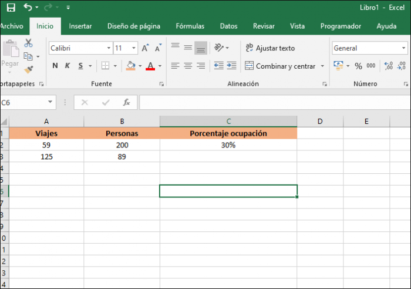411x289 pixels.
Task: Expand the font color palette arrow
Action: pos(160,66)
